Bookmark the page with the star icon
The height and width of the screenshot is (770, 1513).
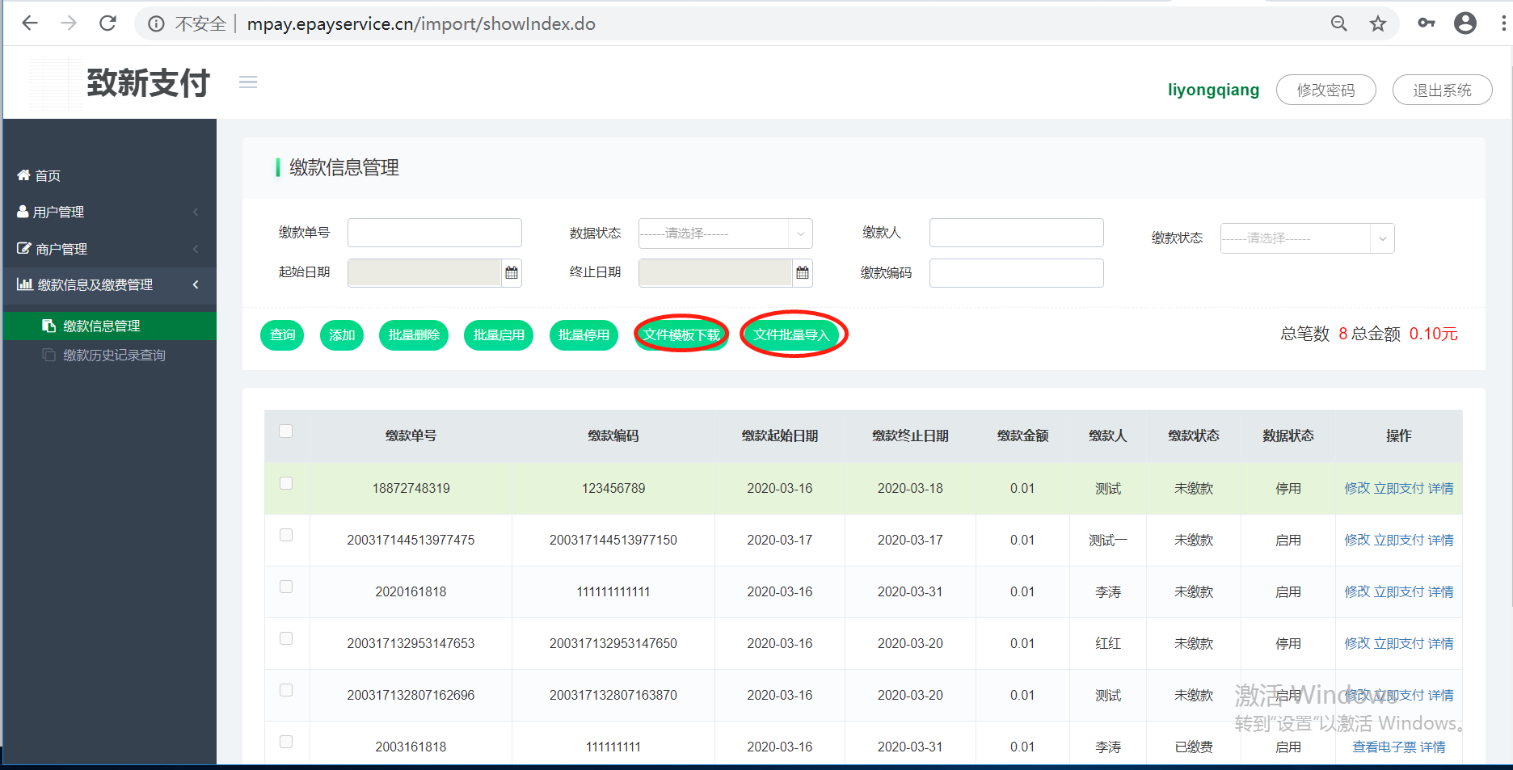tap(1378, 23)
